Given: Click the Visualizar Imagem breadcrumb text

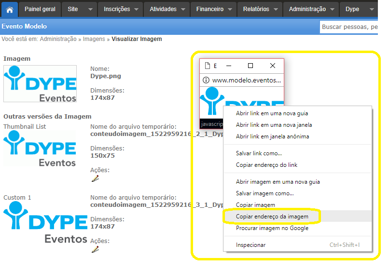Looking at the screenshot, I should click(x=137, y=39).
